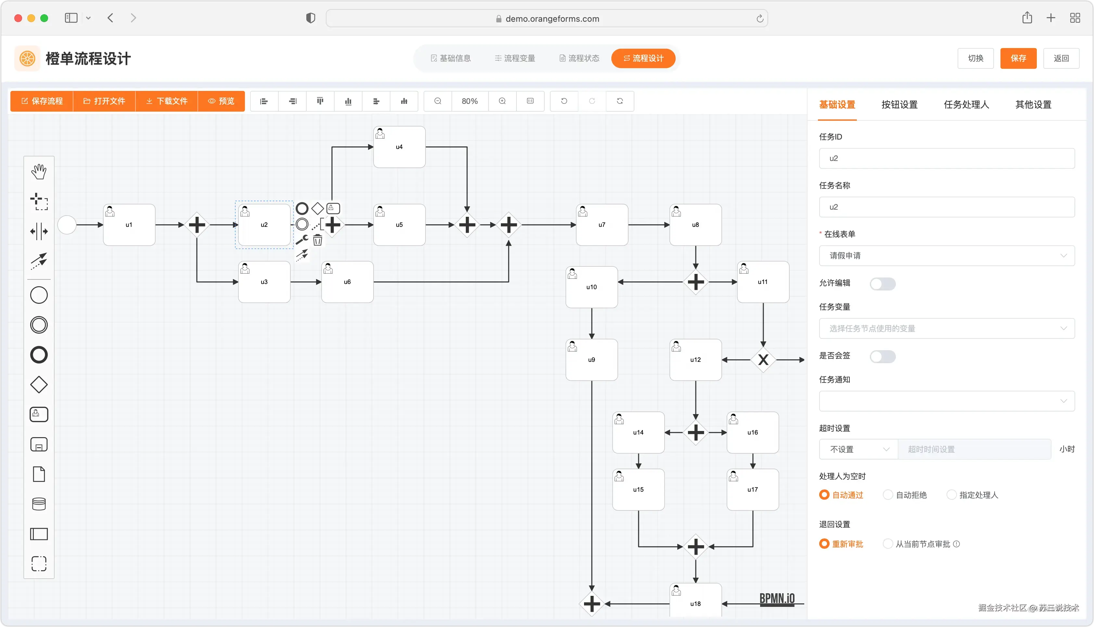Click the orange 保存 button
This screenshot has height=627, width=1094.
(1018, 58)
